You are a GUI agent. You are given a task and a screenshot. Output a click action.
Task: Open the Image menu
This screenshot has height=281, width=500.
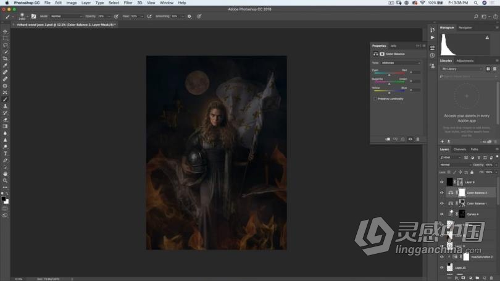[72, 3]
